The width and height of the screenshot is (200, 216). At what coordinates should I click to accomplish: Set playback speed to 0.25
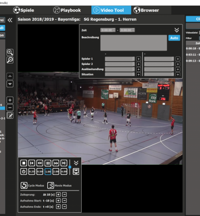[x=32, y=172]
